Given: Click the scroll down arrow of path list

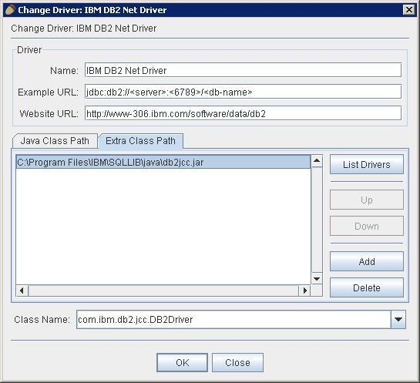Looking at the screenshot, I should coord(317,279).
